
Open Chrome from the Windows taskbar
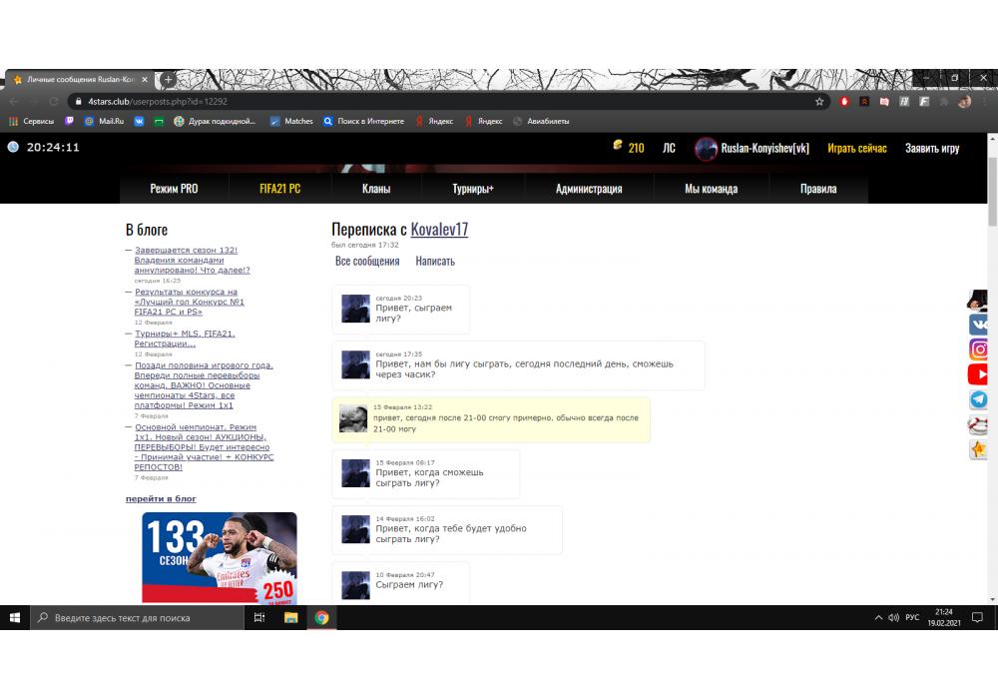click(x=321, y=618)
